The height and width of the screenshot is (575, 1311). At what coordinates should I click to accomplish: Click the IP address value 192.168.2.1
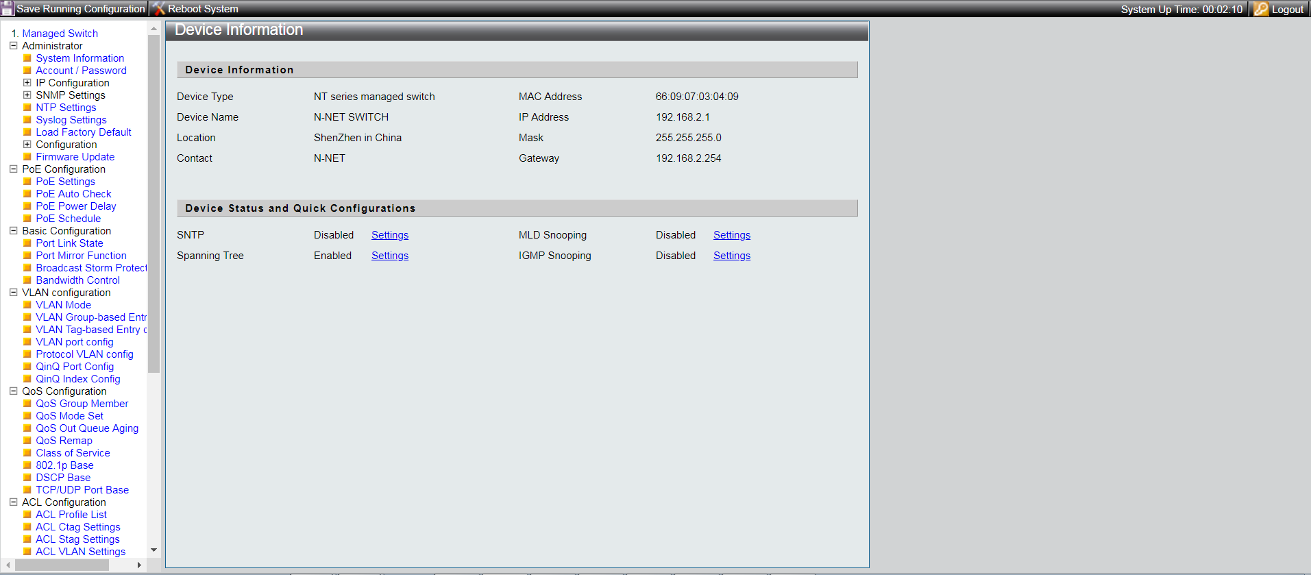coord(683,117)
